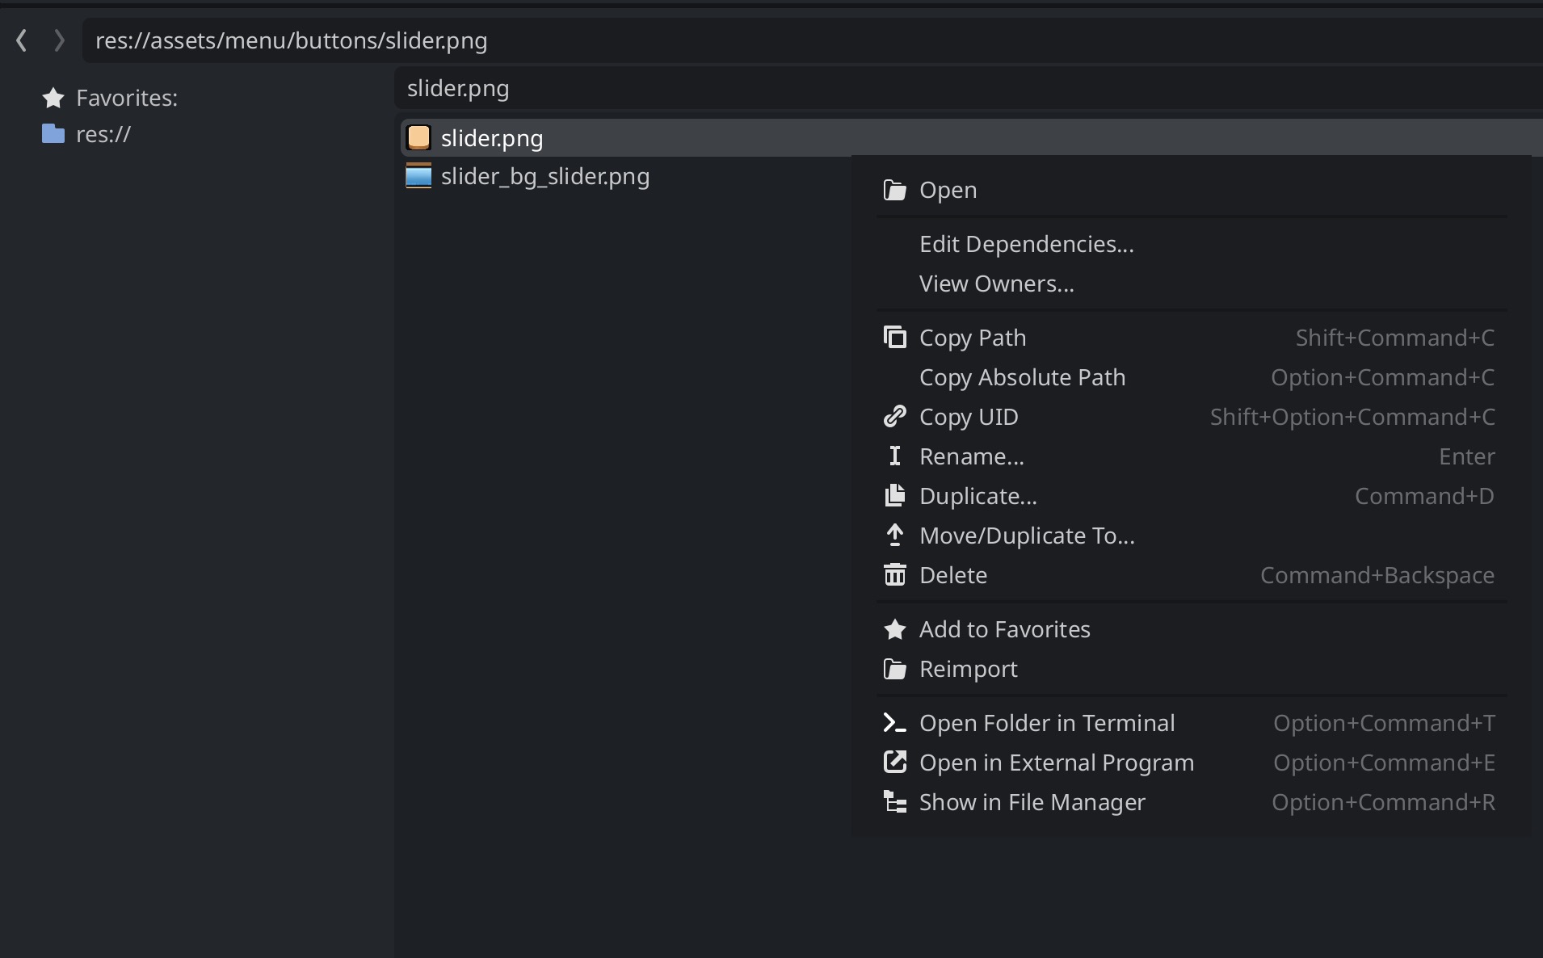This screenshot has height=958, width=1543.
Task: Select Copy Absolute Path option
Action: [x=1022, y=377]
